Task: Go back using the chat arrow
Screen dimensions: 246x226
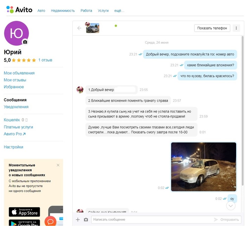Action: [79, 28]
